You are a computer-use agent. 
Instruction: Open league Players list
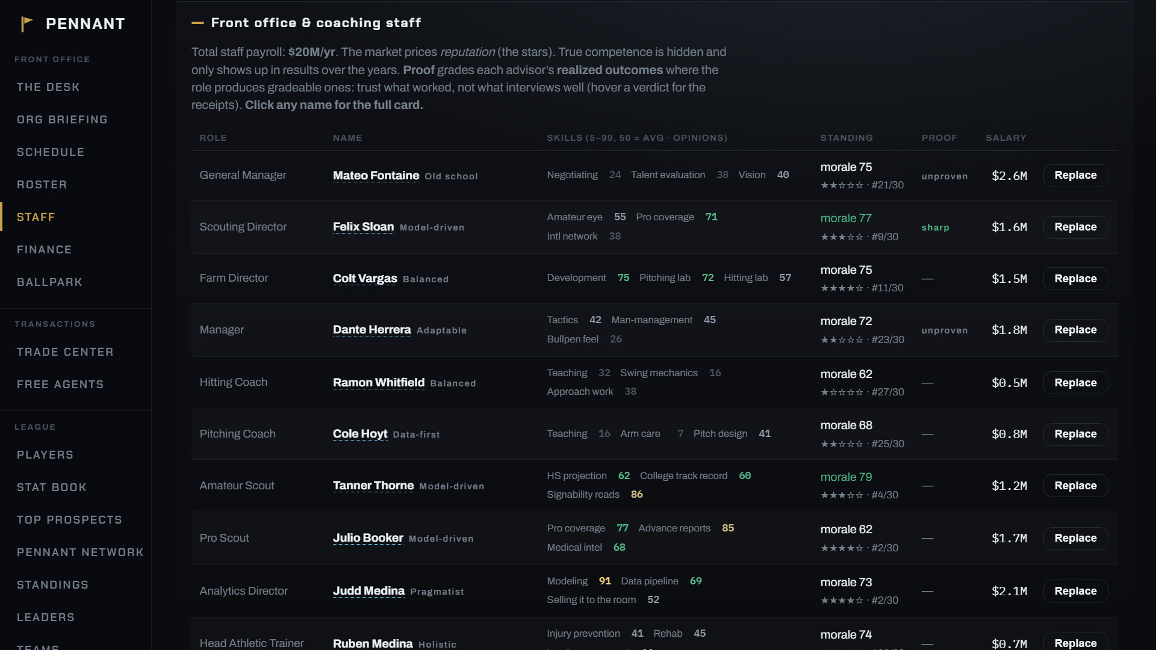click(45, 455)
